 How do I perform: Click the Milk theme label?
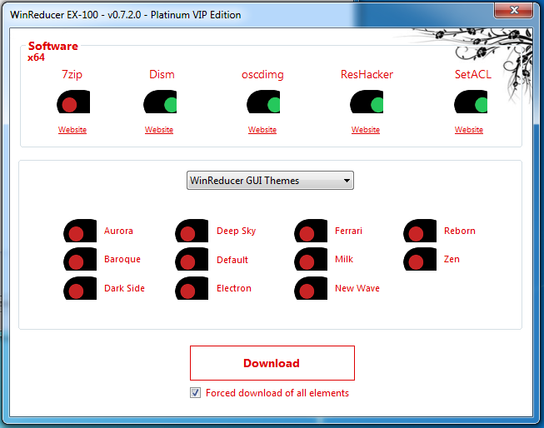pos(344,259)
